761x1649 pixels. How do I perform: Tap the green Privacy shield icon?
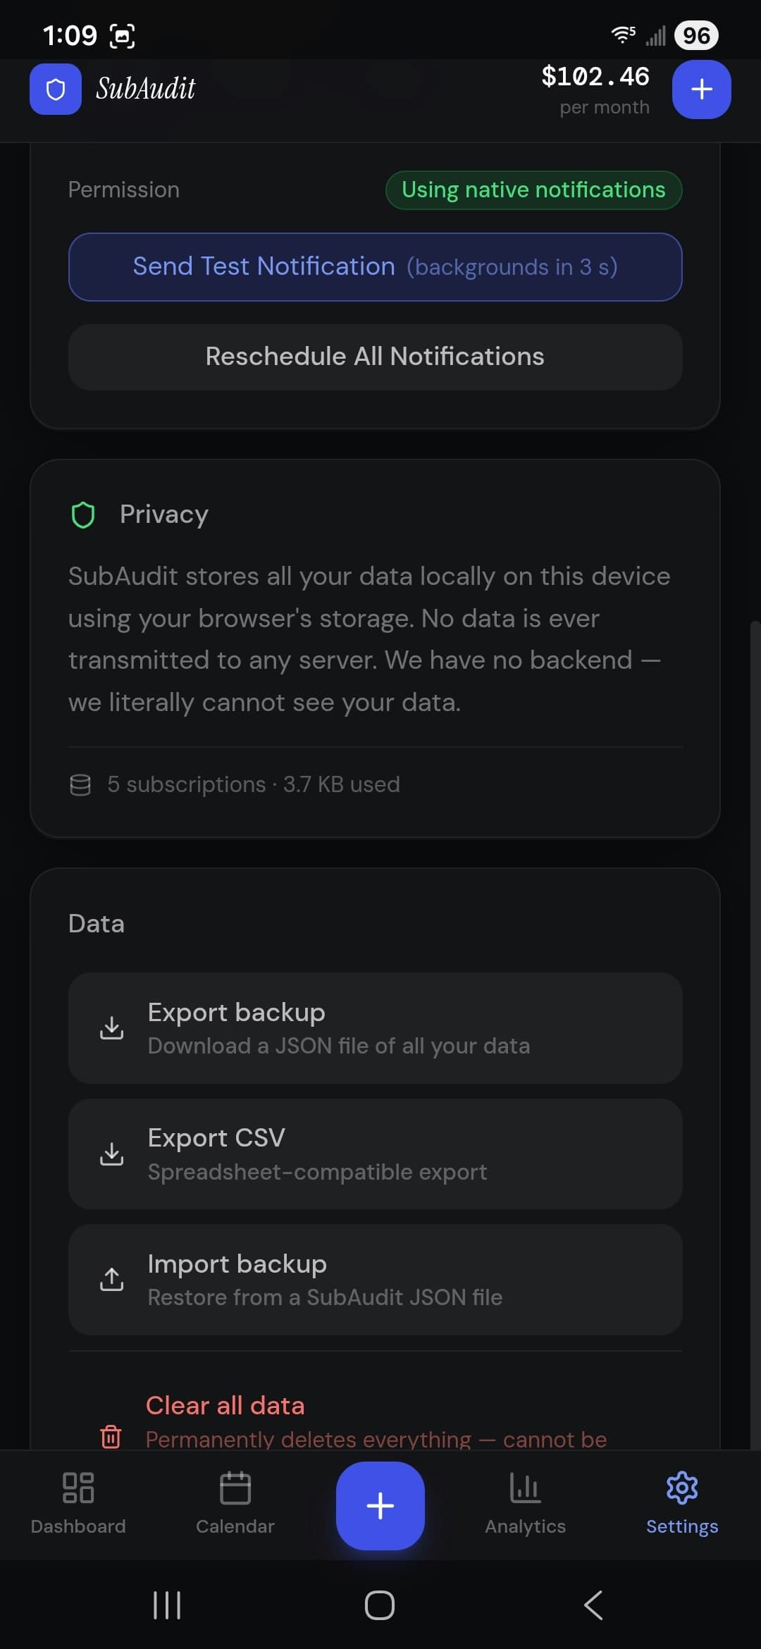tap(82, 514)
